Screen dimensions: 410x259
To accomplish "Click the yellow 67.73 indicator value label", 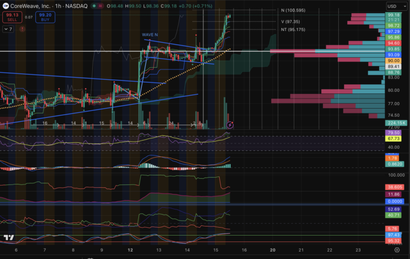I will 393,138.
